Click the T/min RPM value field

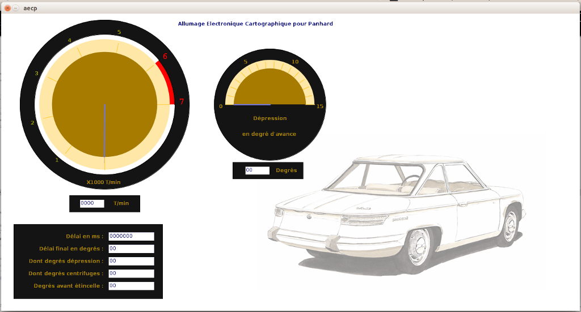(x=92, y=203)
